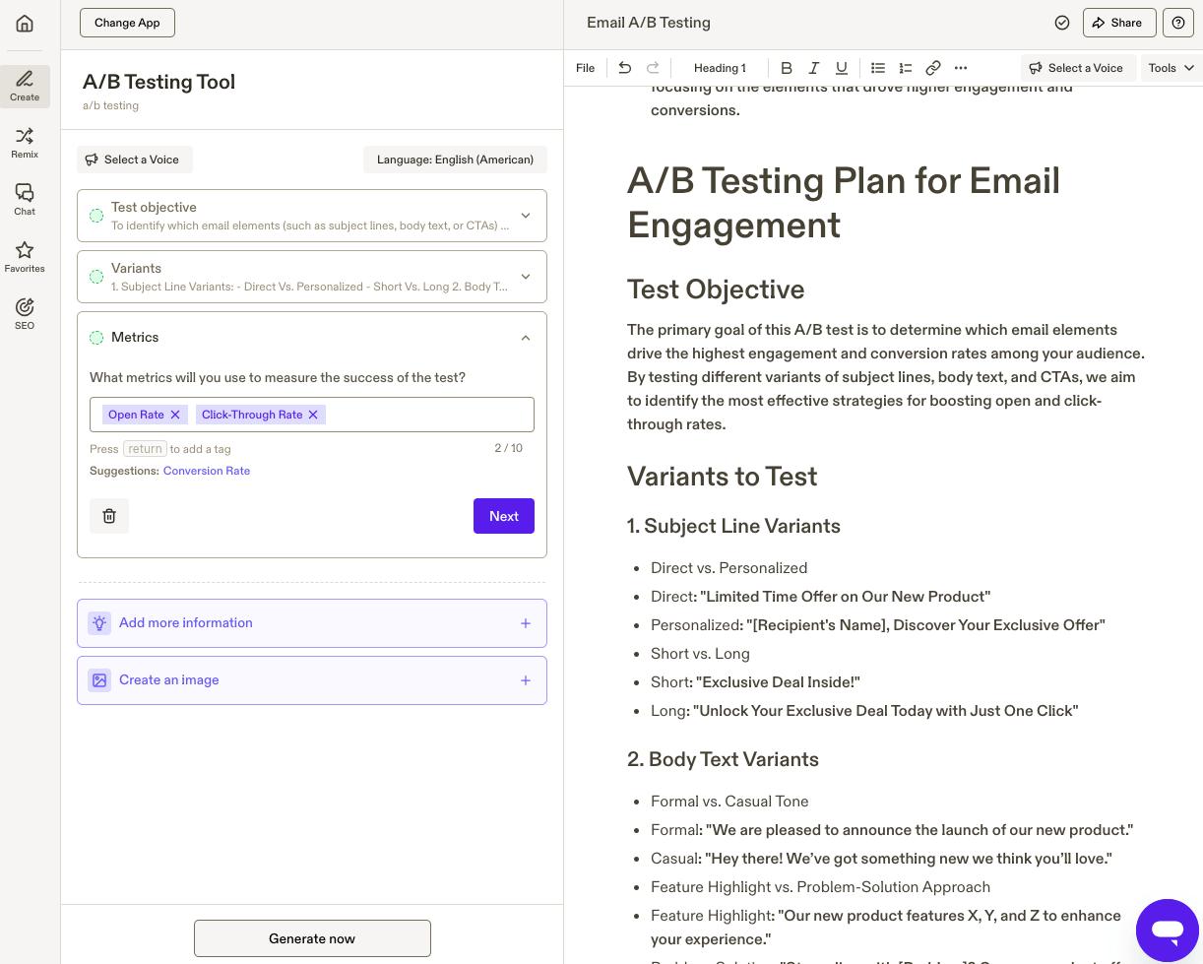Image resolution: width=1203 pixels, height=964 pixels.
Task: Click the 1. Subject Line Variants heading
Action: click(733, 526)
